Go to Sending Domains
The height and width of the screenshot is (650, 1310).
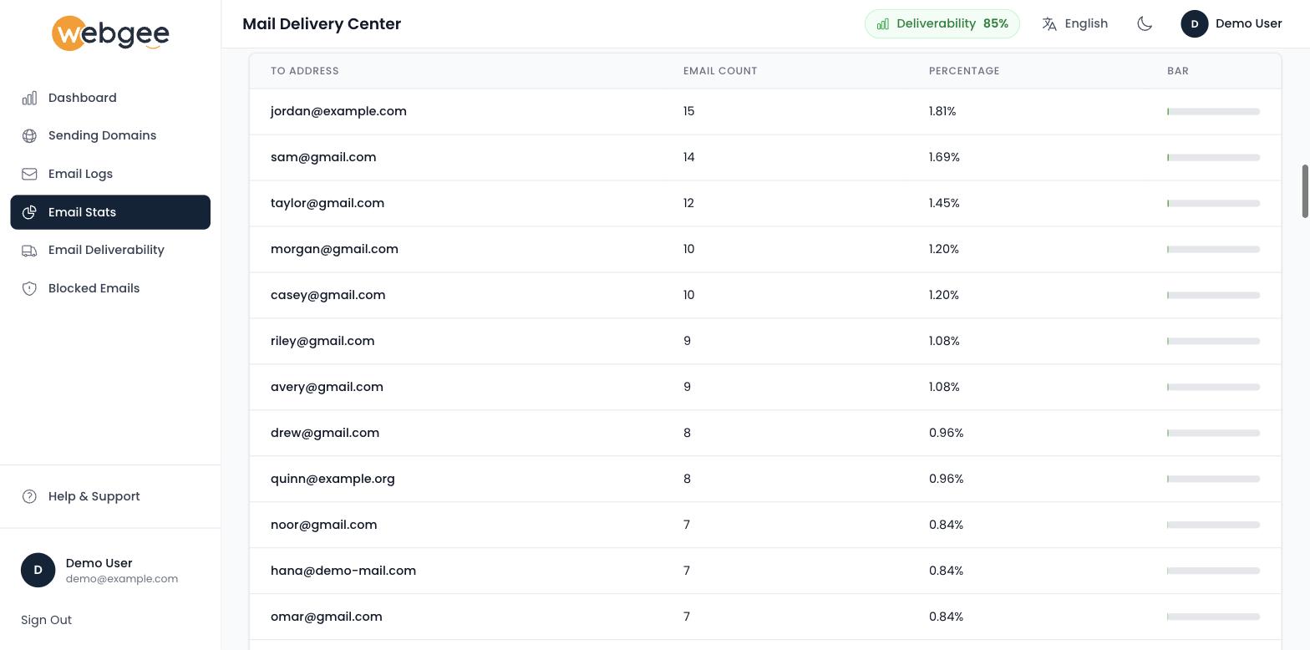pyautogui.click(x=110, y=135)
